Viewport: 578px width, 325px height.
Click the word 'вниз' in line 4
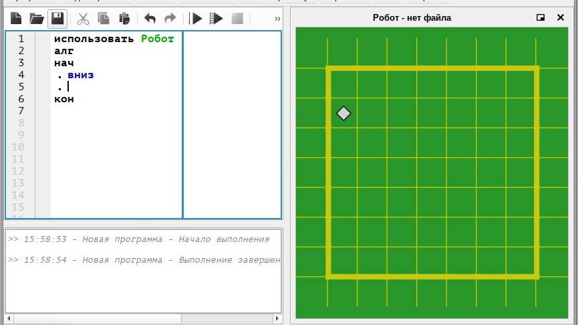click(x=81, y=76)
